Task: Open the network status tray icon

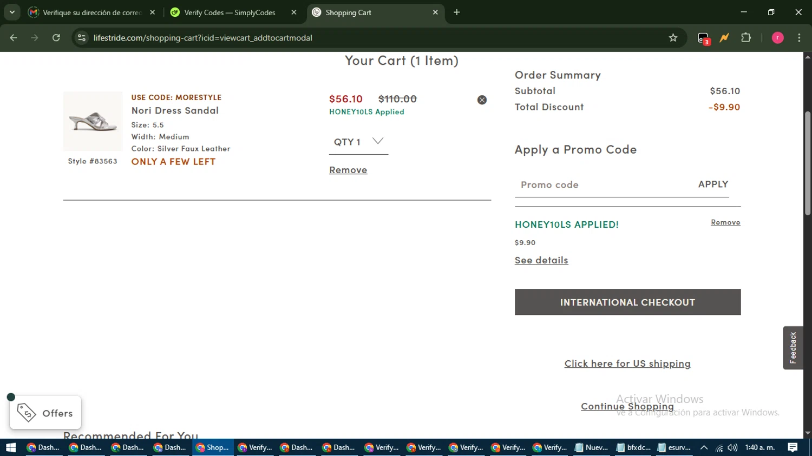Action: tap(719, 447)
